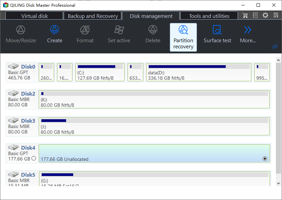Image resolution: width=282 pixels, height=200 pixels.
Task: Open the settings gear icon
Action: click(x=265, y=15)
